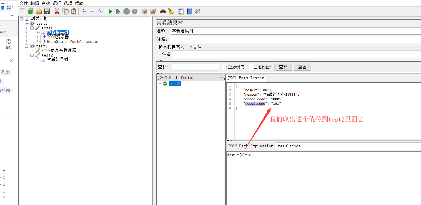
Task: Collapse all nodes with minus icon
Action: coord(92,11)
